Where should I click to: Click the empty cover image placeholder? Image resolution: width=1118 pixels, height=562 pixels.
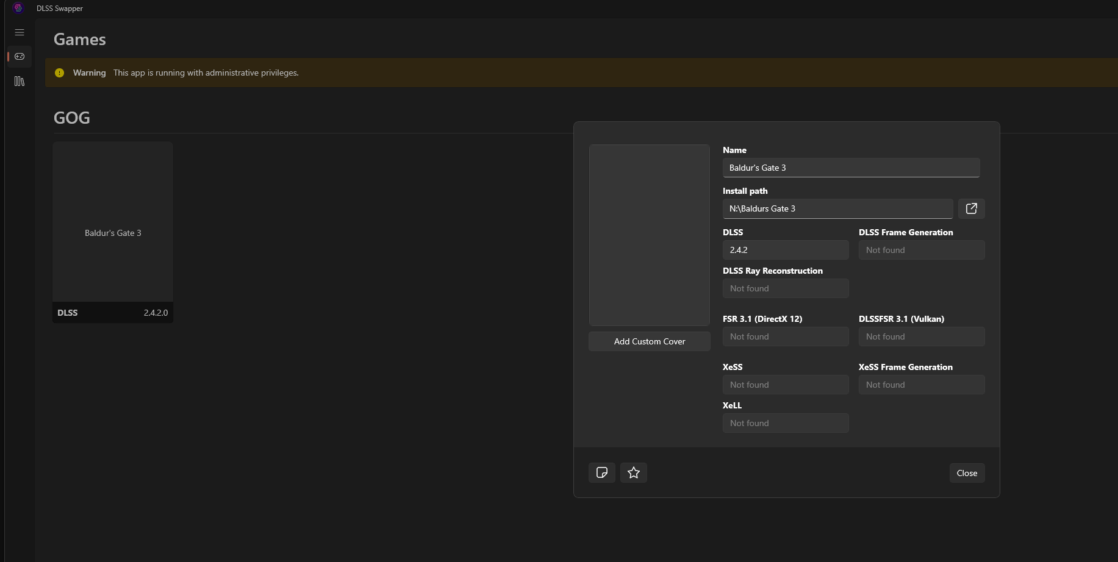(649, 235)
